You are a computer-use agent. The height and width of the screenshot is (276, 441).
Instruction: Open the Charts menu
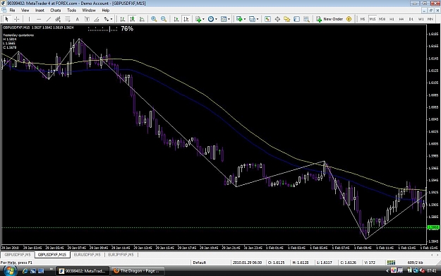pos(56,10)
